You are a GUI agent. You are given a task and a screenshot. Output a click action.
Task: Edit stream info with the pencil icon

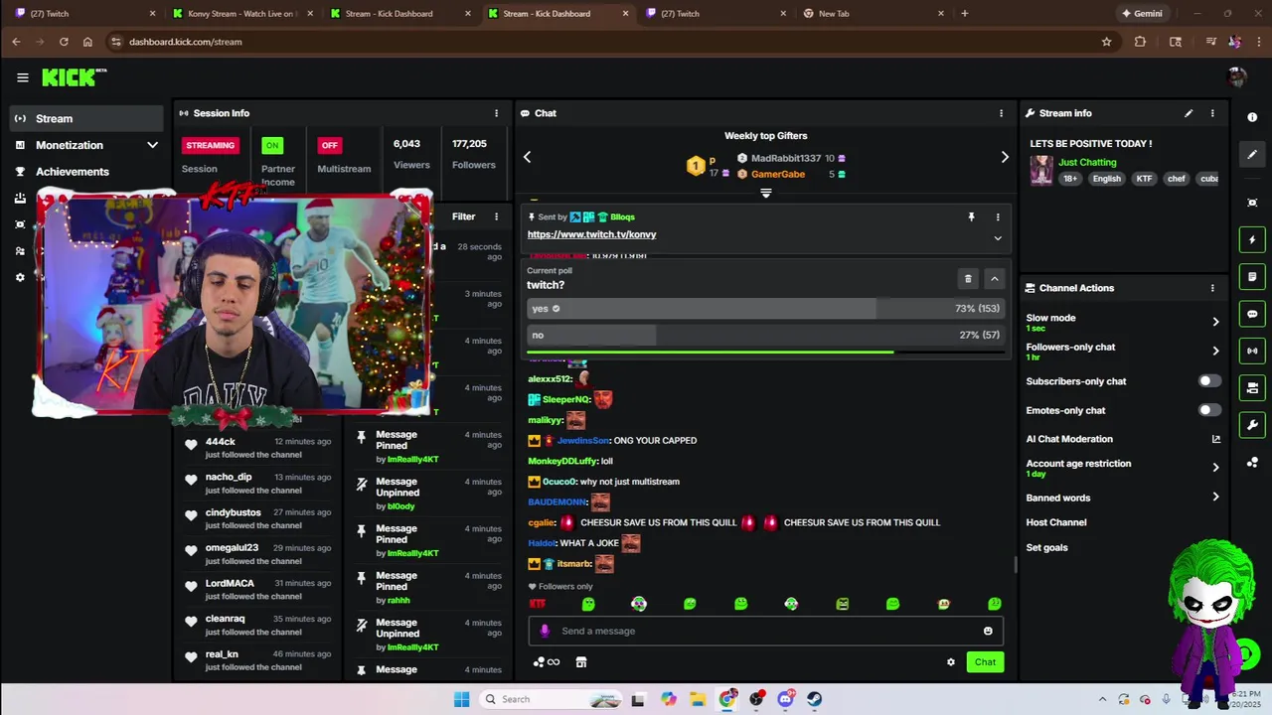pyautogui.click(x=1189, y=113)
